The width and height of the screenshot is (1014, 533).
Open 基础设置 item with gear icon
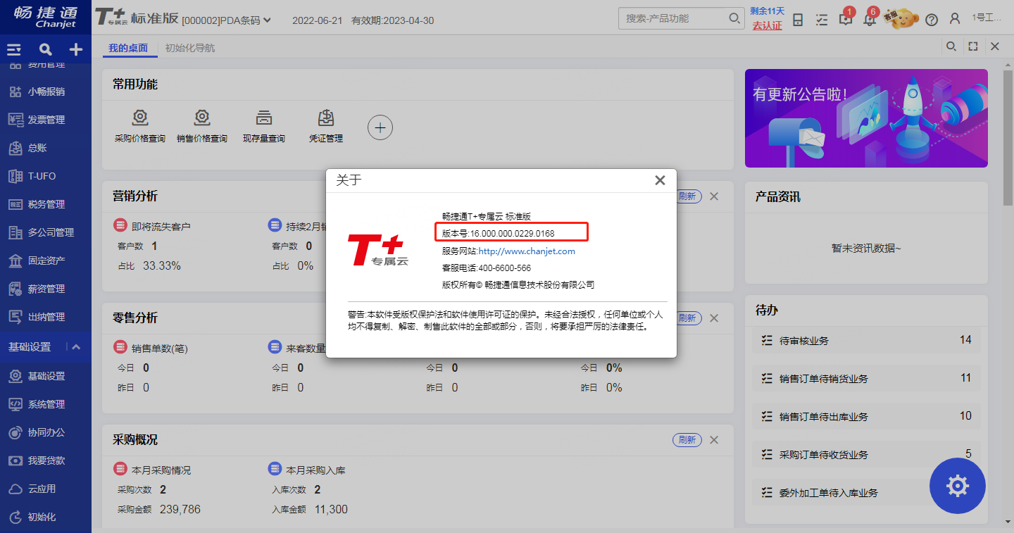(46, 376)
